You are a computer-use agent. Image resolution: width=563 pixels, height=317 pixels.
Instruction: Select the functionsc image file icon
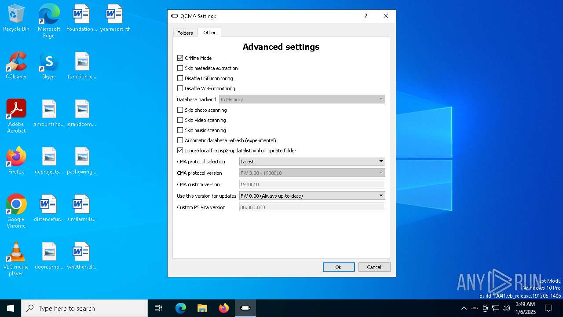click(82, 66)
